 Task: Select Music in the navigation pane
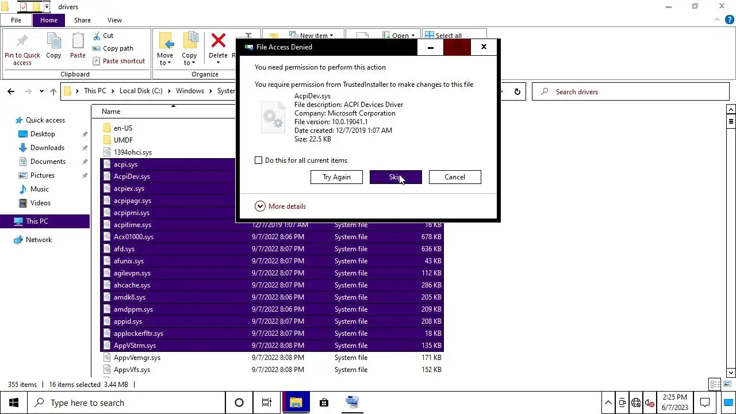point(39,189)
